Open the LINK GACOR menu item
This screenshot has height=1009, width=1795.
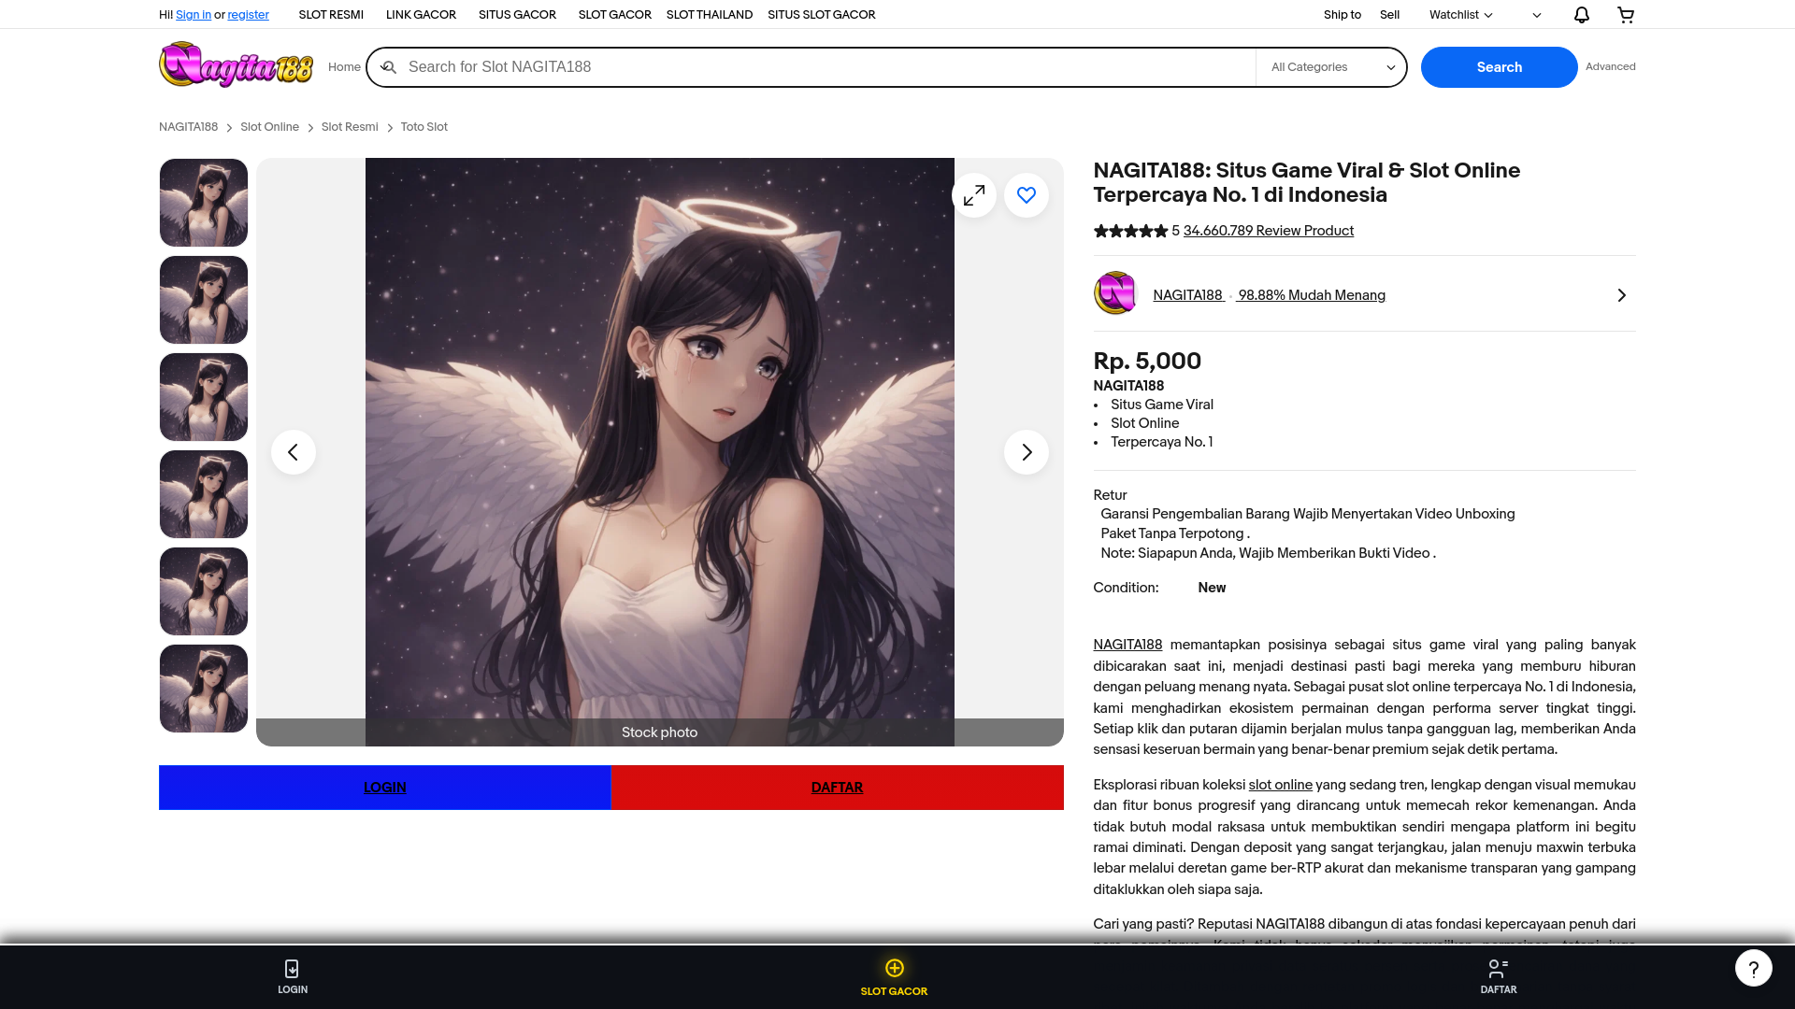click(421, 15)
